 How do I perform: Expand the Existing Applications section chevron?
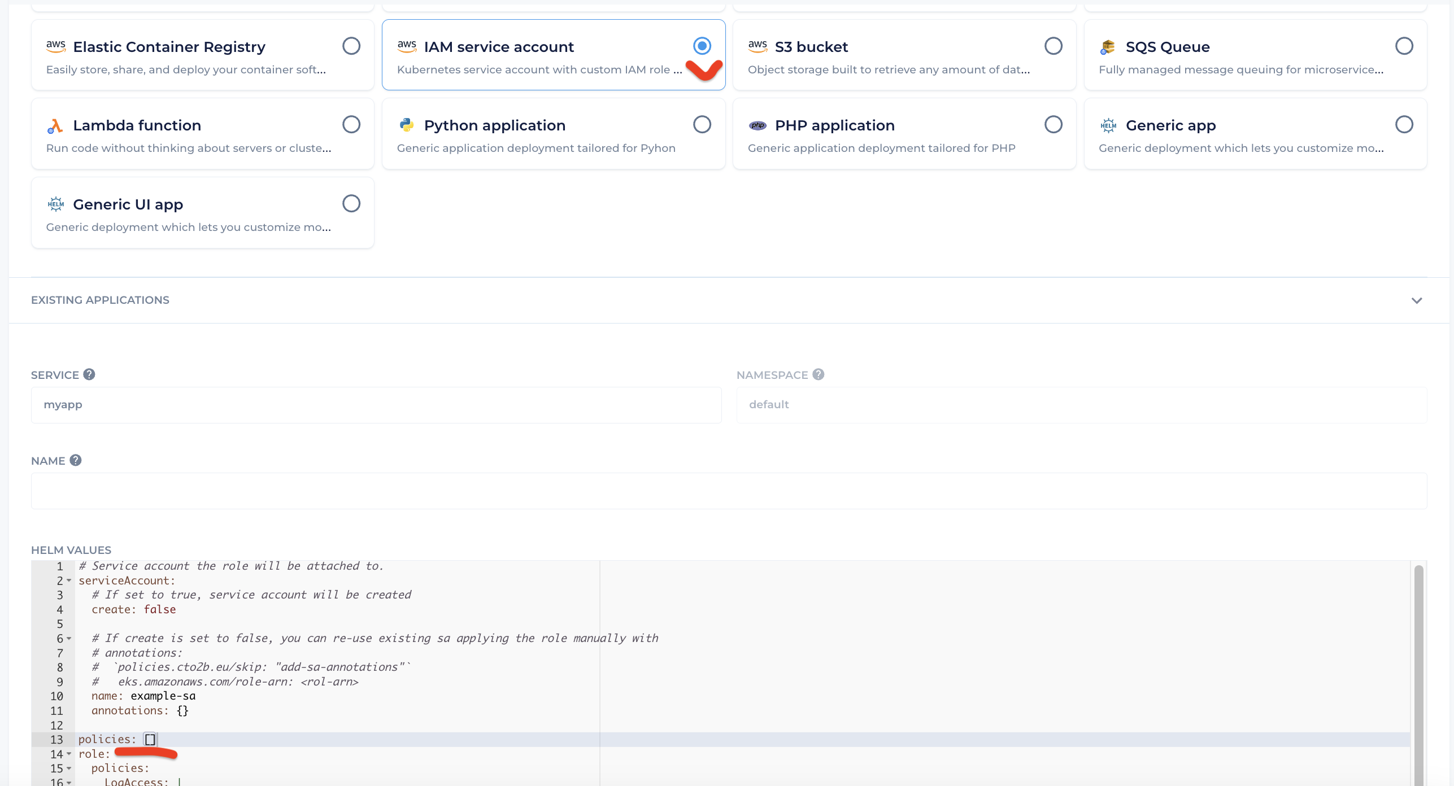(x=1416, y=300)
